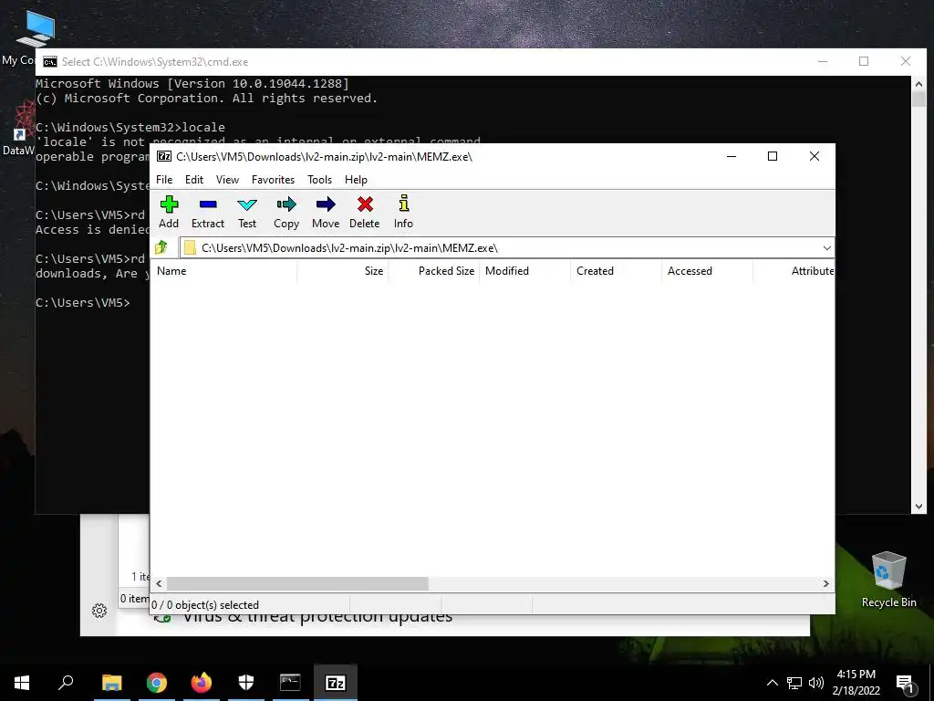Open the Recycle Bin desktop icon
This screenshot has width=934, height=701.
888,580
